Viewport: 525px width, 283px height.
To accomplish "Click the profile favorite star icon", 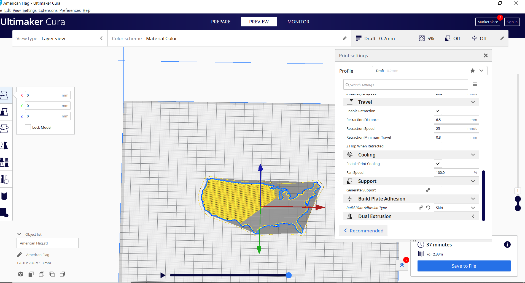I will pos(473,71).
